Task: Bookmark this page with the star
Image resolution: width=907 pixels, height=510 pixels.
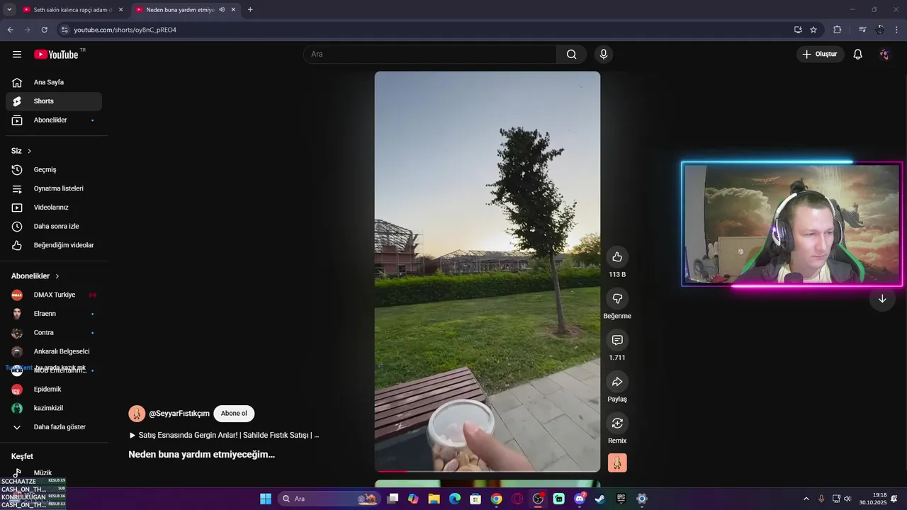Action: coord(813,30)
